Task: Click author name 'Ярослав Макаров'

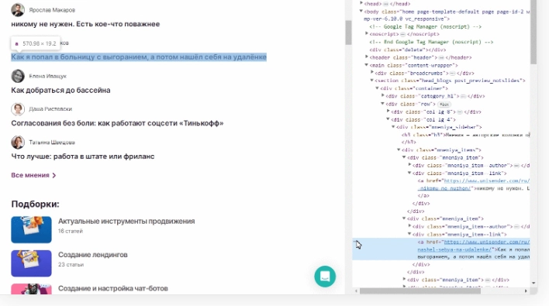Action: pyautogui.click(x=52, y=10)
